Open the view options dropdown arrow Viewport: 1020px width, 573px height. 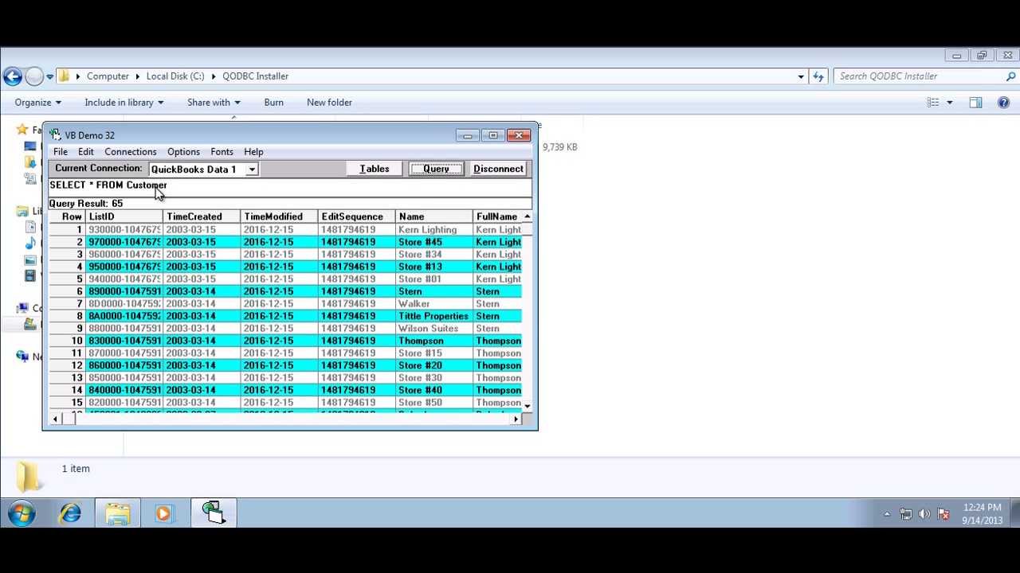click(949, 103)
